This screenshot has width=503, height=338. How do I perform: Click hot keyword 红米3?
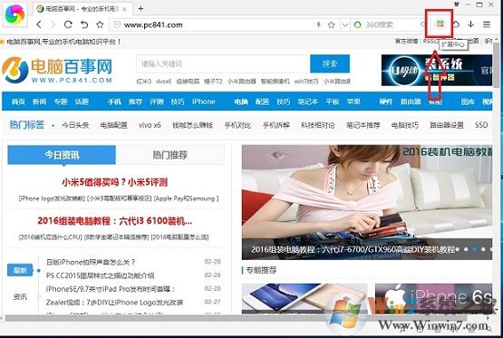(144, 82)
